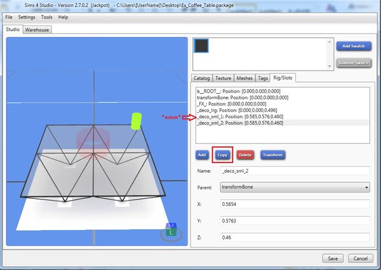Open the Texture tab
Viewport: 381px width, 270px height.
point(223,78)
